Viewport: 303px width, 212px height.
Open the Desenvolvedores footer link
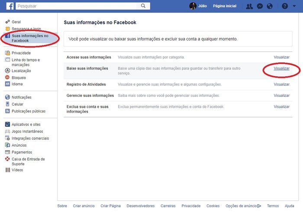pos(141,206)
